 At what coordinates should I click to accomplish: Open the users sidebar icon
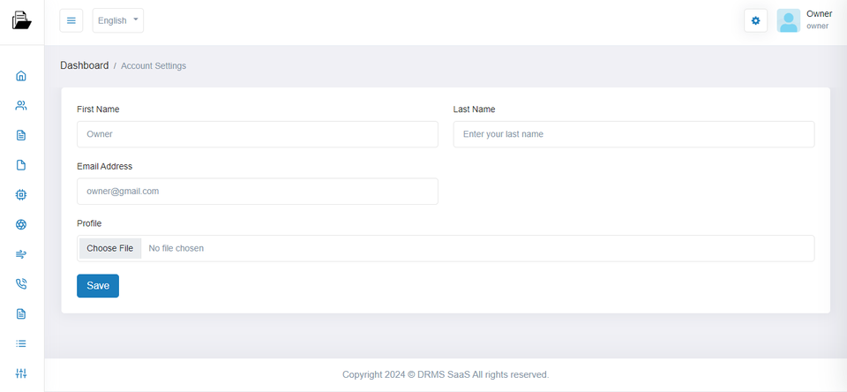coord(21,106)
